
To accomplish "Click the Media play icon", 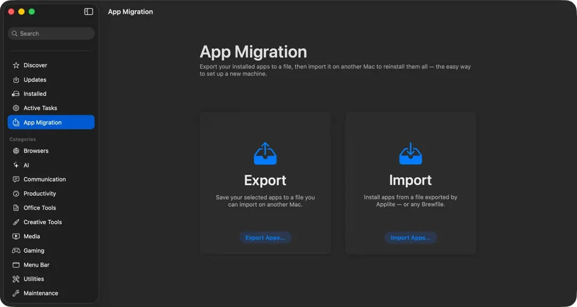I will point(16,237).
